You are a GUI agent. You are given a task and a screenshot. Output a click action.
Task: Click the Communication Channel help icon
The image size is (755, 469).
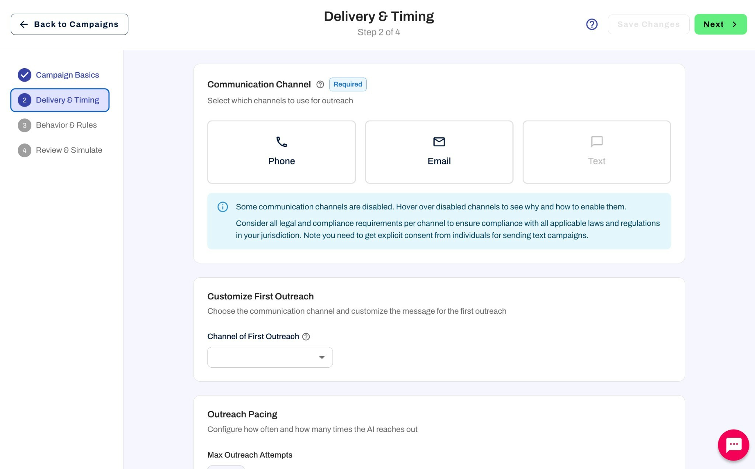[320, 84]
